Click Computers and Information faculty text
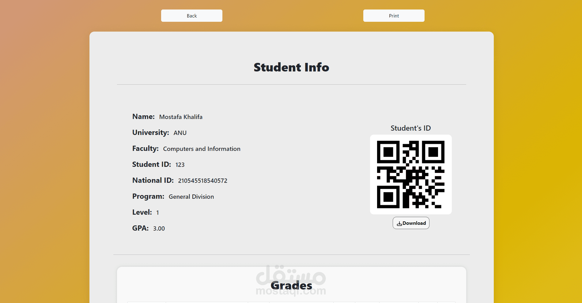Screen dimensions: 582x303 [202, 149]
